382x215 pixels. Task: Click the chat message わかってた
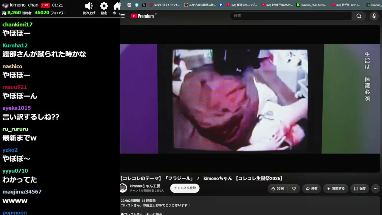(x=20, y=179)
